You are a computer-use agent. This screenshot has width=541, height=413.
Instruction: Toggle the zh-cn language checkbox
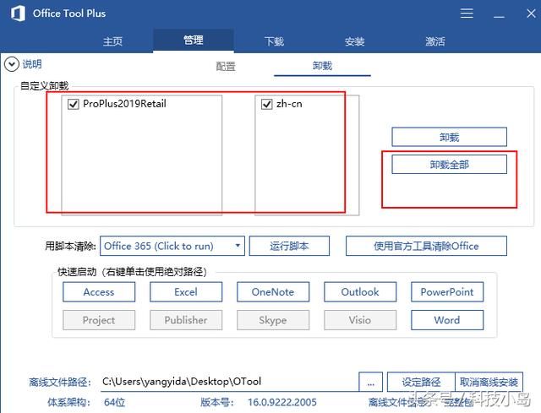(267, 104)
